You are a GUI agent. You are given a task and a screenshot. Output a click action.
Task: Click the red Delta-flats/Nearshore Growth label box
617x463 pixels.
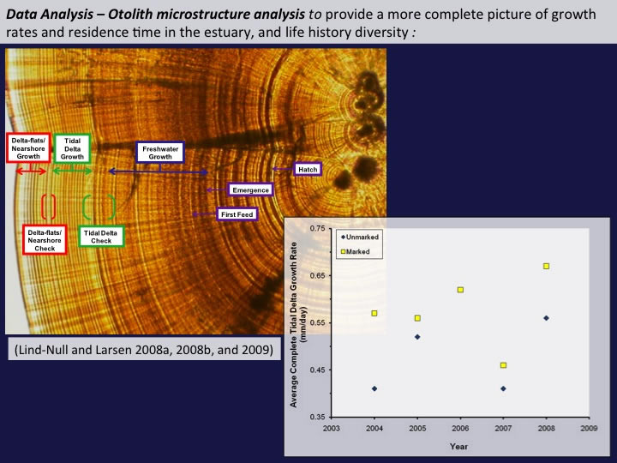pyautogui.click(x=27, y=148)
